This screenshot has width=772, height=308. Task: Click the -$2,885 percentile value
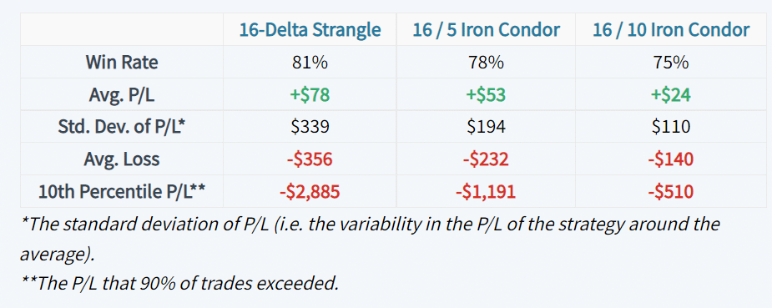pos(310,191)
